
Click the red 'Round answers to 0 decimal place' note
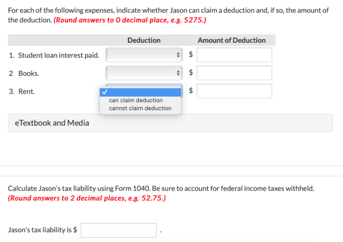pos(130,20)
